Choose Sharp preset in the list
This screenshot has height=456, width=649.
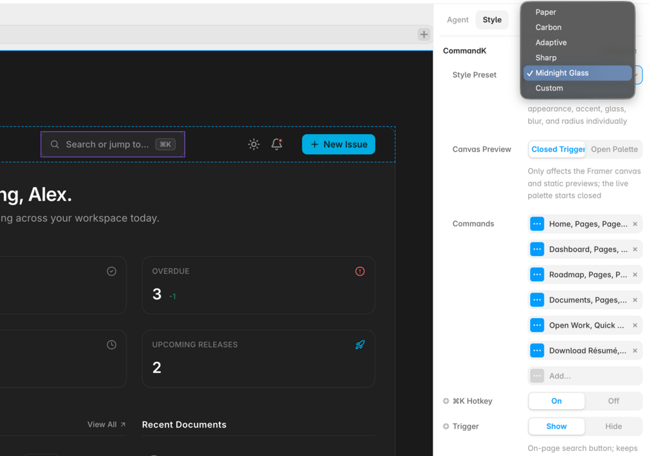[x=577, y=58]
